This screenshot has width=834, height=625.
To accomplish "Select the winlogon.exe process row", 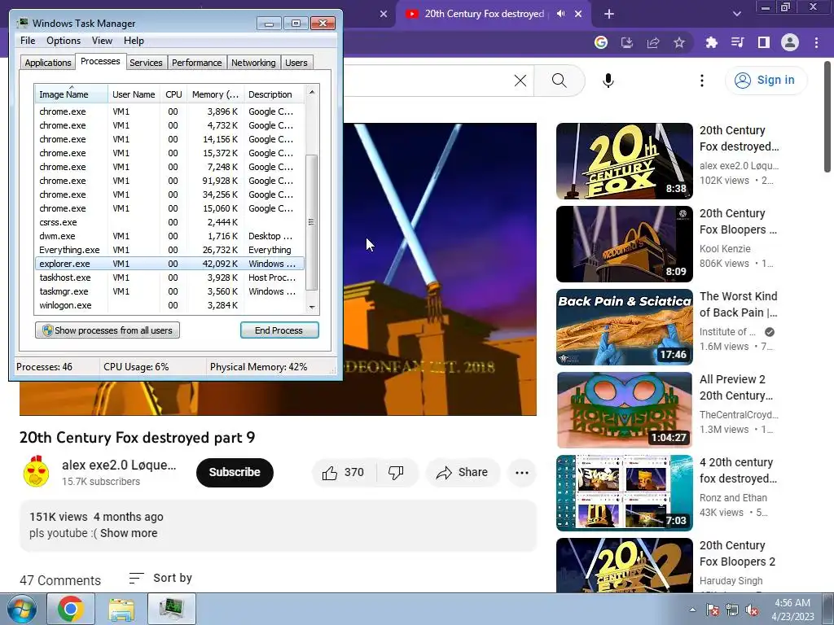I will [169, 305].
